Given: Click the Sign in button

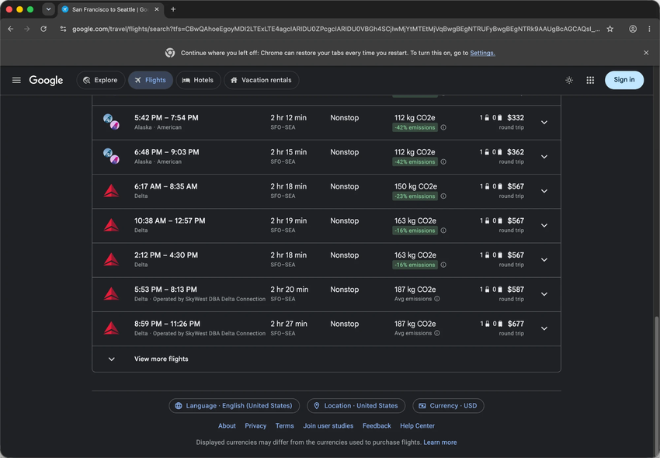Looking at the screenshot, I should click(x=624, y=80).
